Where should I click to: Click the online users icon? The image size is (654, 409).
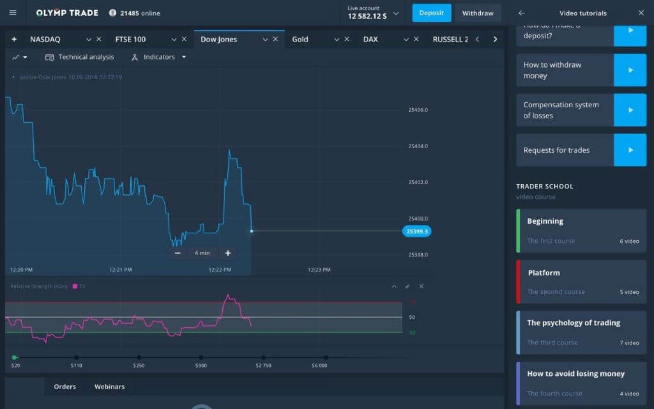112,13
